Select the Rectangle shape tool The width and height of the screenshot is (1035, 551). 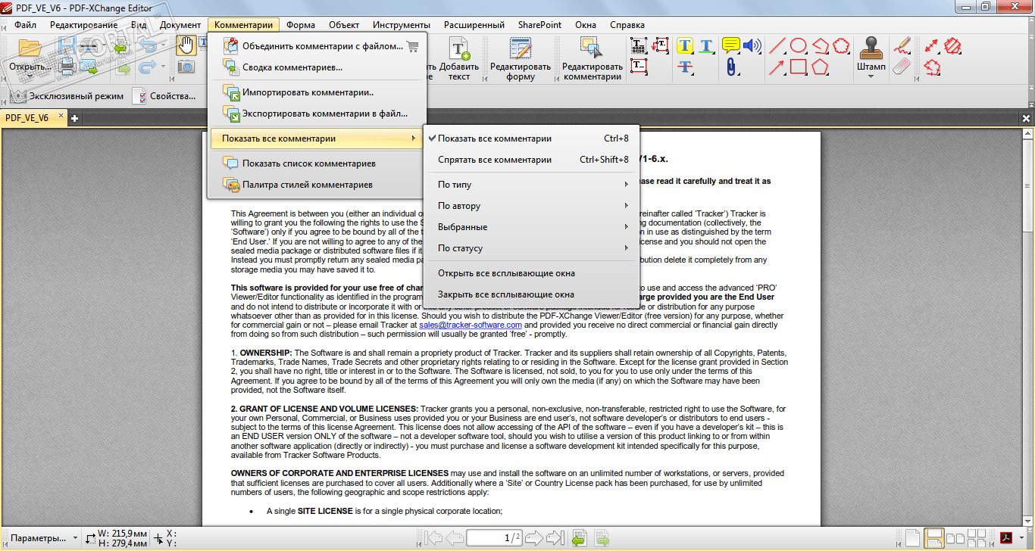pos(798,67)
